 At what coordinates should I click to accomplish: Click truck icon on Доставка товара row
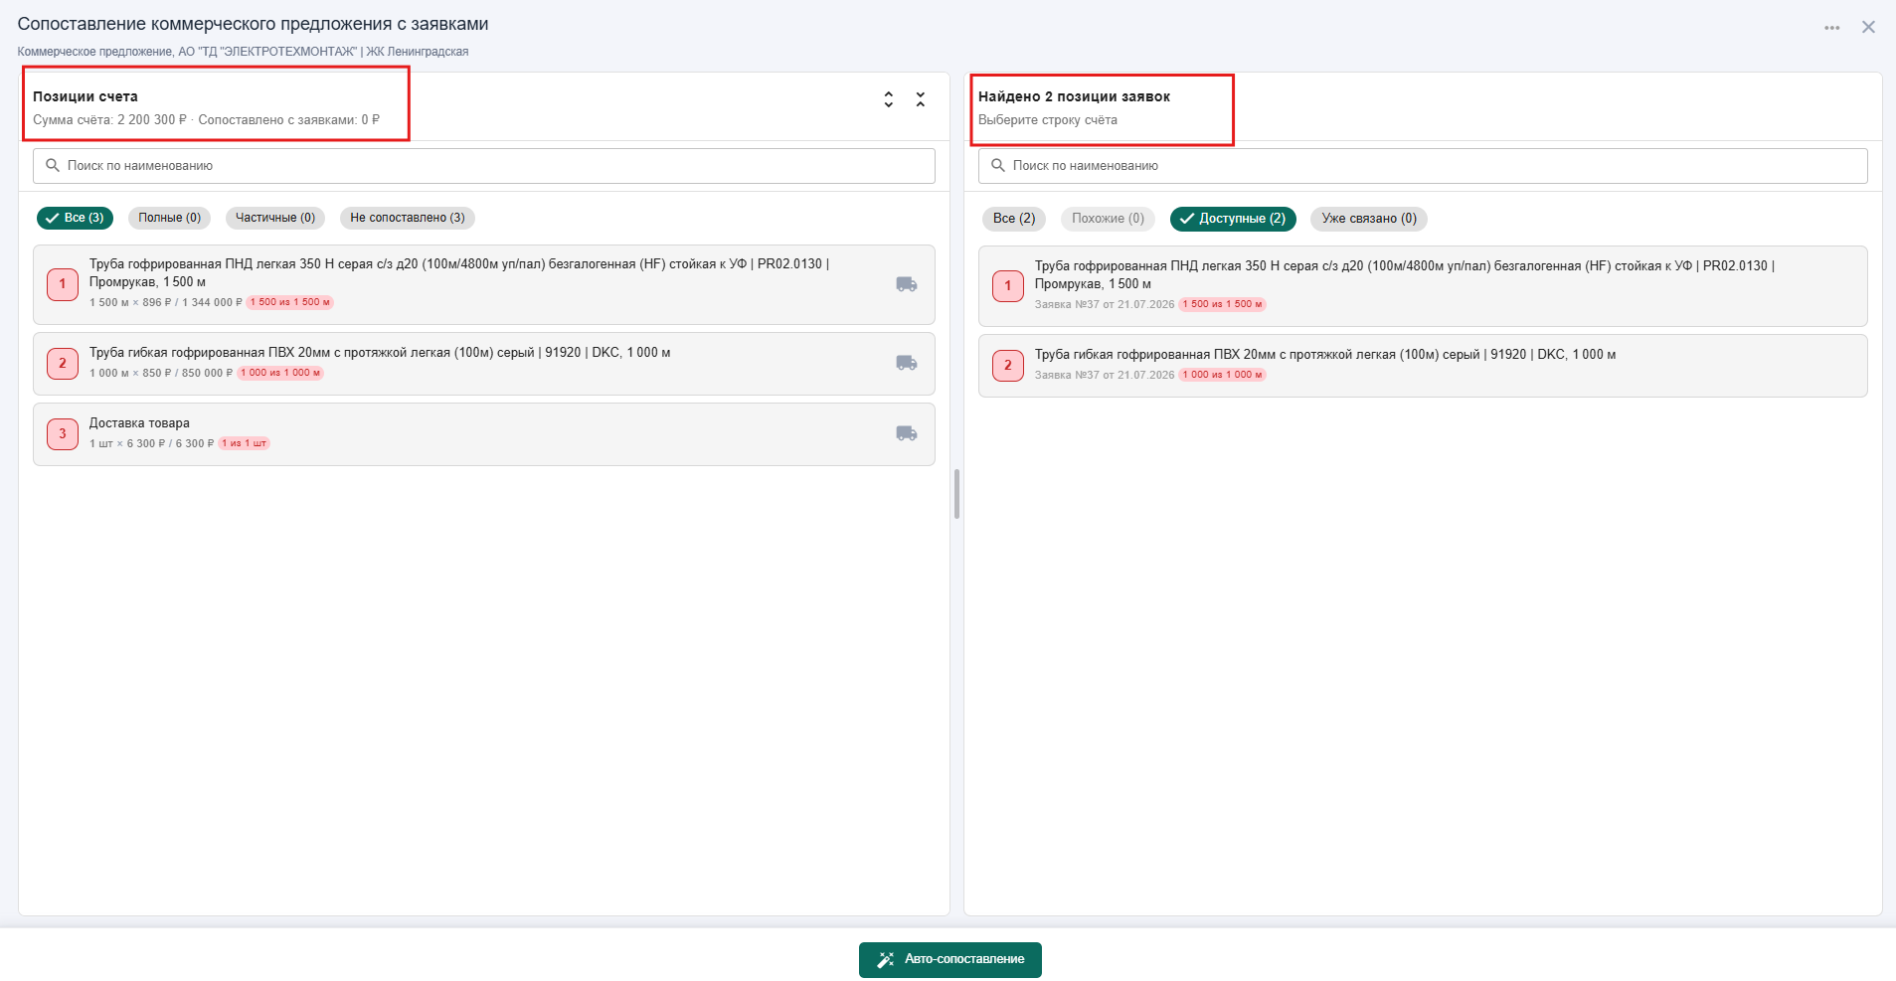[907, 433]
